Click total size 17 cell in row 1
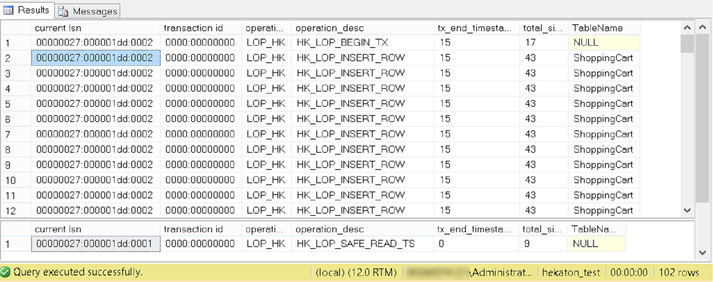 (543, 43)
